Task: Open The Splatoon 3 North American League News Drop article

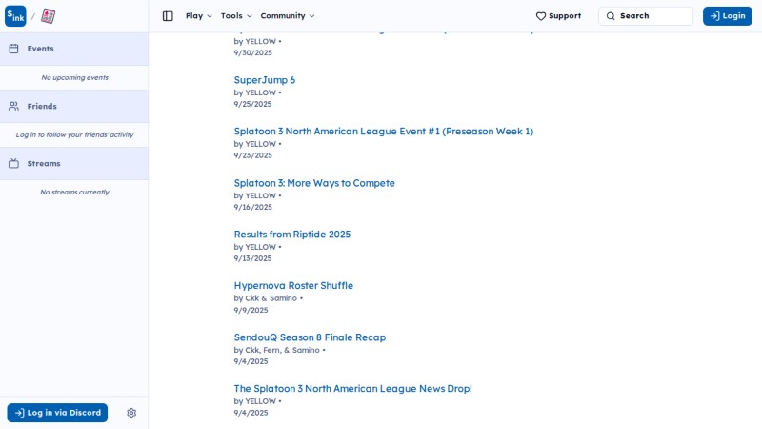Action: pos(352,389)
